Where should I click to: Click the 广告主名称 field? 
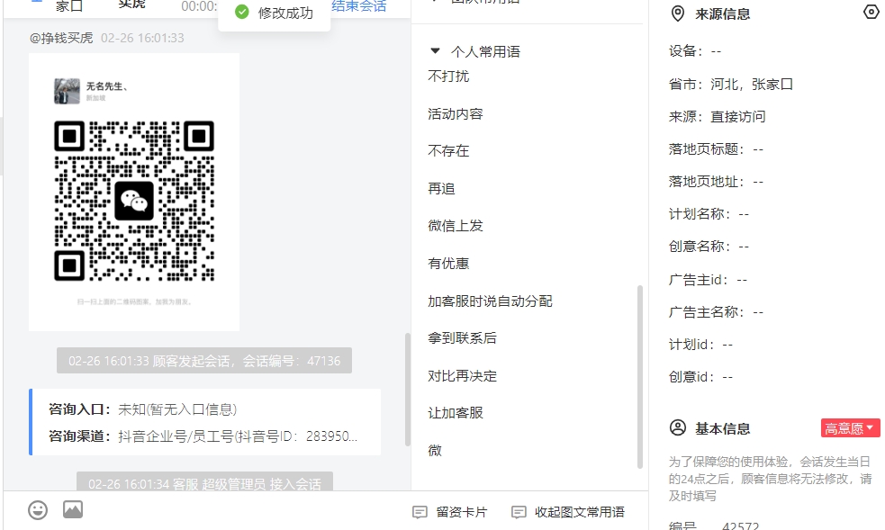tap(716, 312)
